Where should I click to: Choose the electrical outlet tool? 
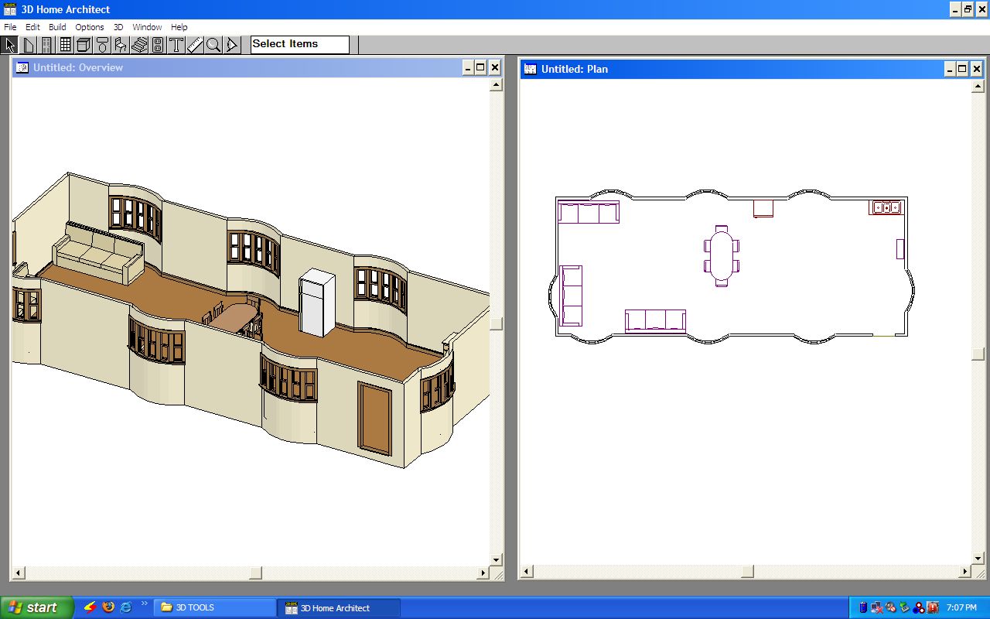pos(157,44)
